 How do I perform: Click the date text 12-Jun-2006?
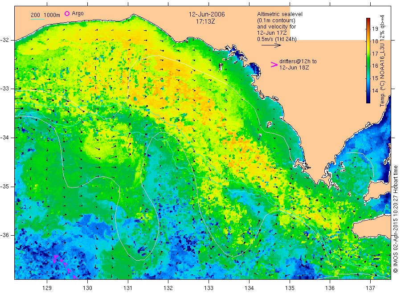tap(207, 14)
